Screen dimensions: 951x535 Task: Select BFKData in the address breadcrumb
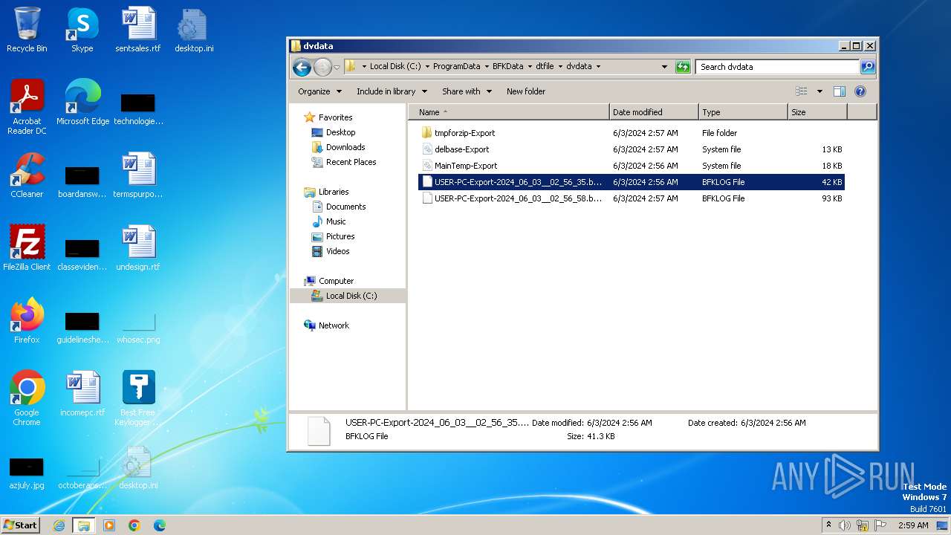pos(507,66)
